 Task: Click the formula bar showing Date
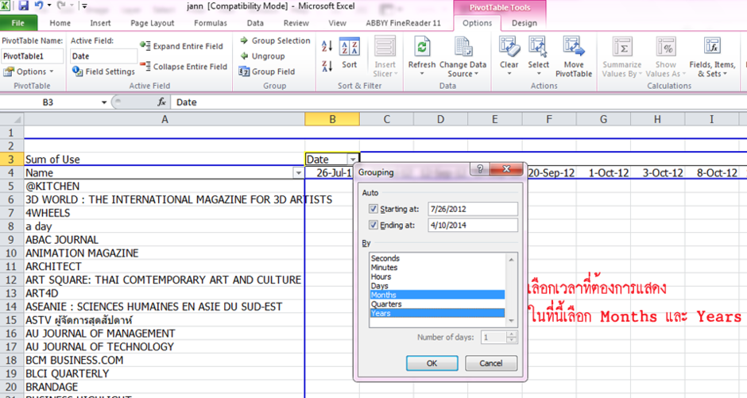458,102
